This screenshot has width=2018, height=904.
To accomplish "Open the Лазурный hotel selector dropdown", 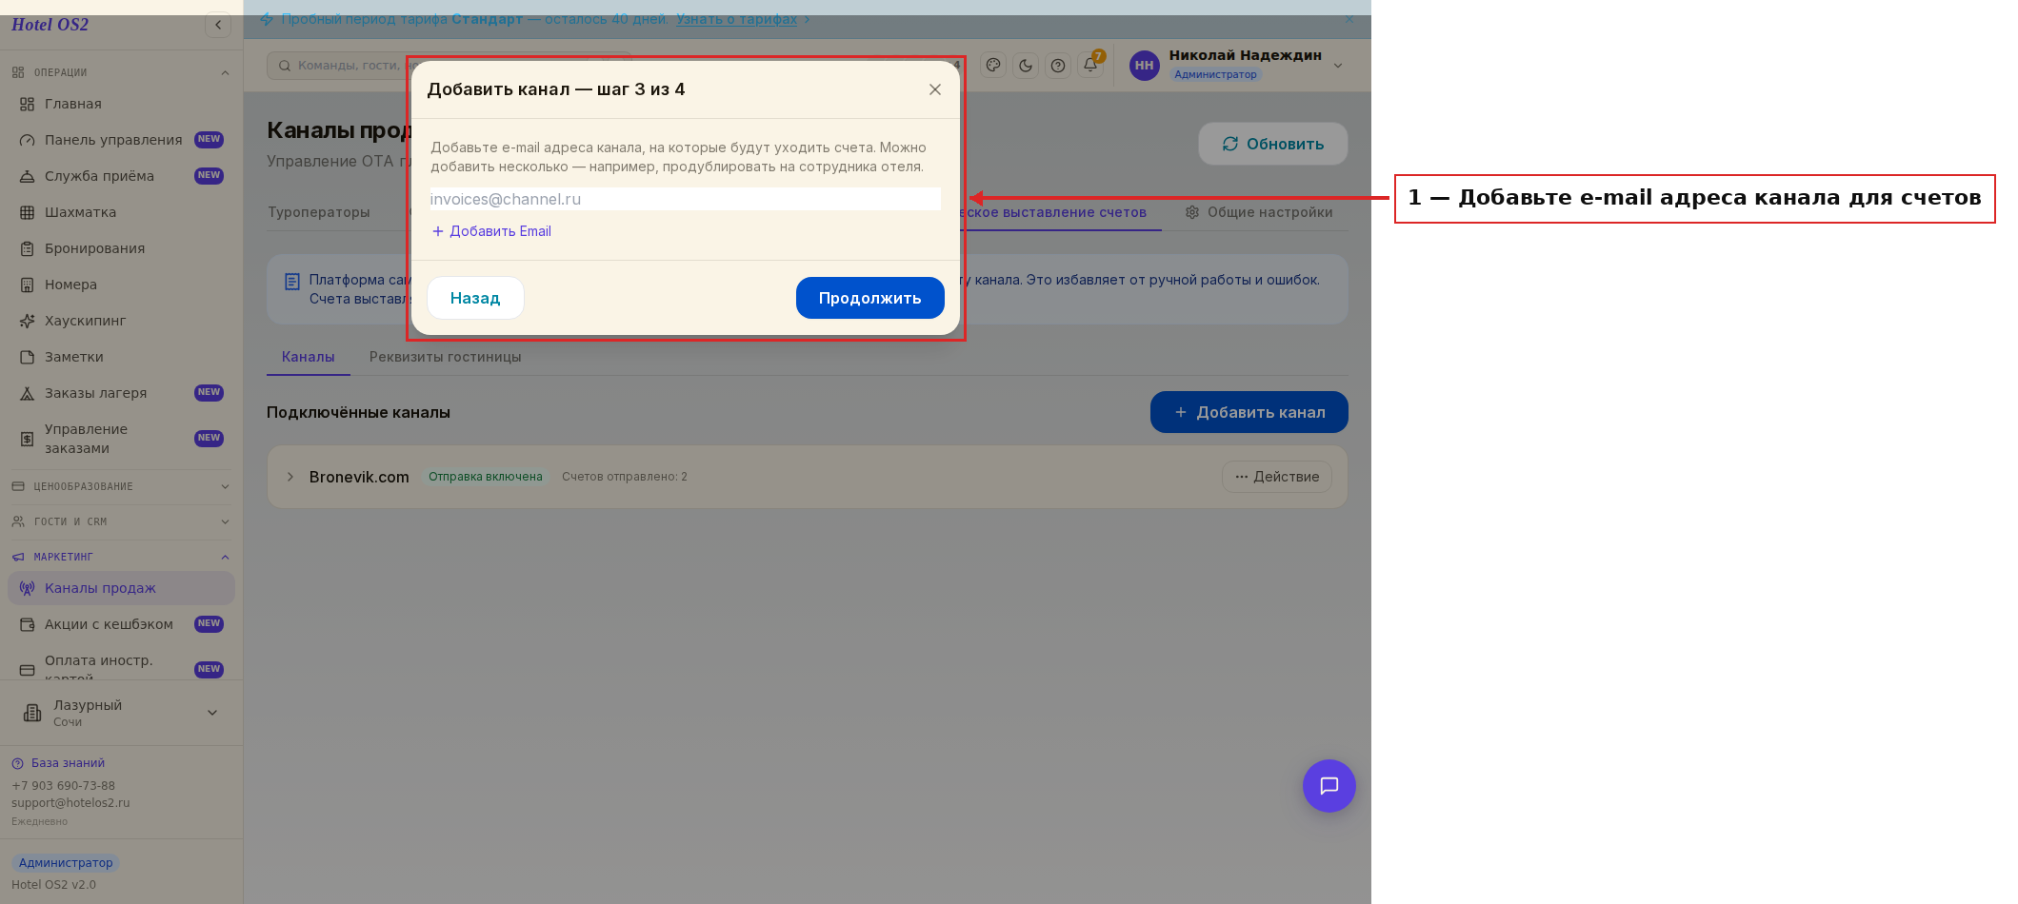I will coord(121,713).
